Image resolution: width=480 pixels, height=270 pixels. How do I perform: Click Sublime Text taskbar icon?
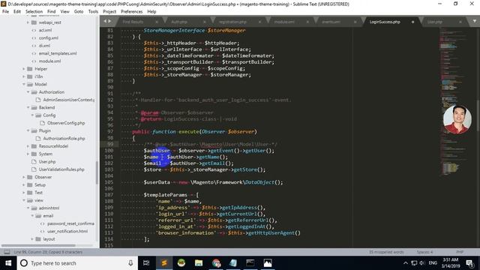(x=164, y=263)
